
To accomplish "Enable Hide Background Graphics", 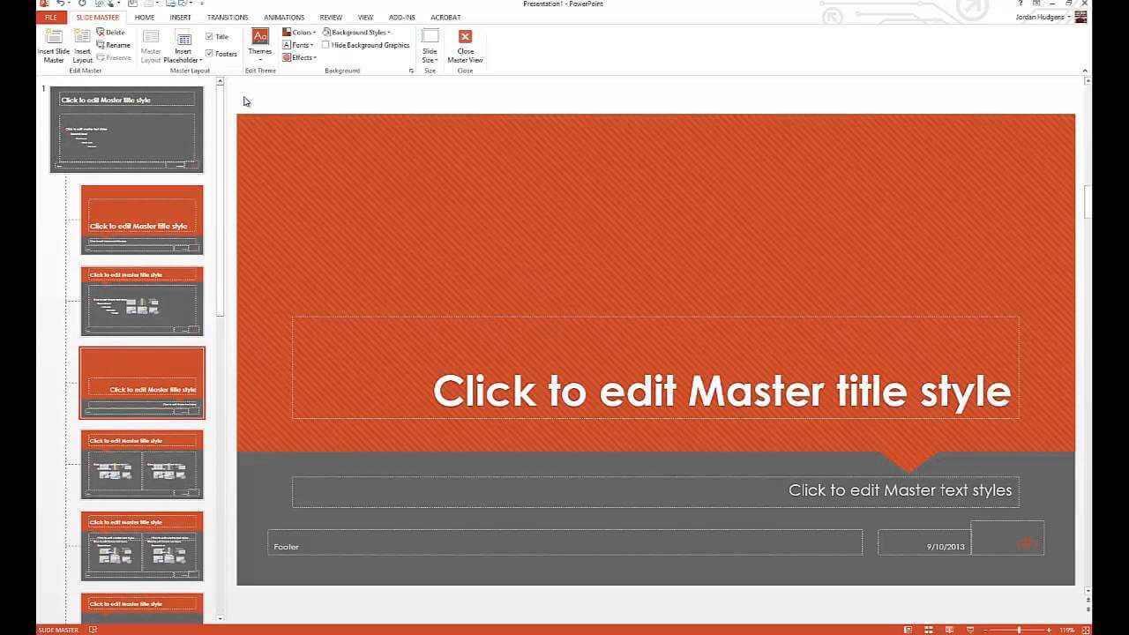I will pyautogui.click(x=326, y=45).
